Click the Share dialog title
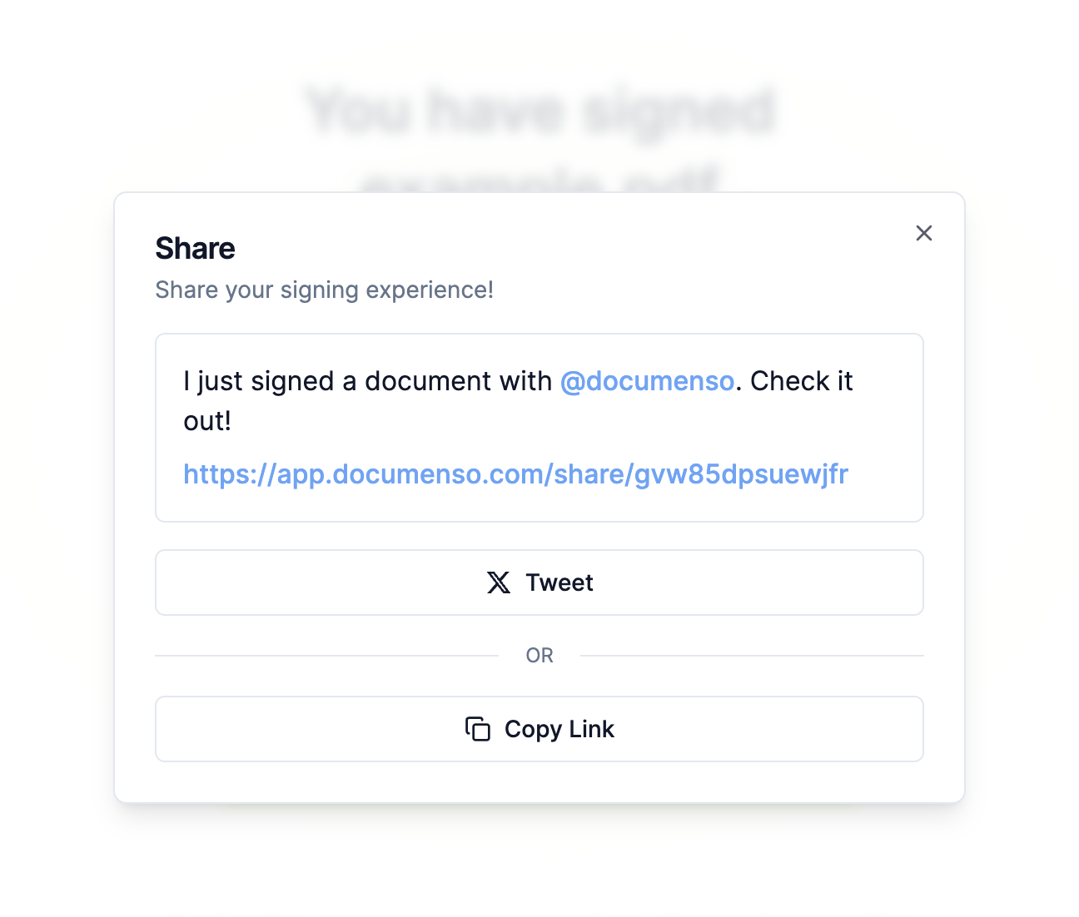1079x917 pixels. pos(195,248)
